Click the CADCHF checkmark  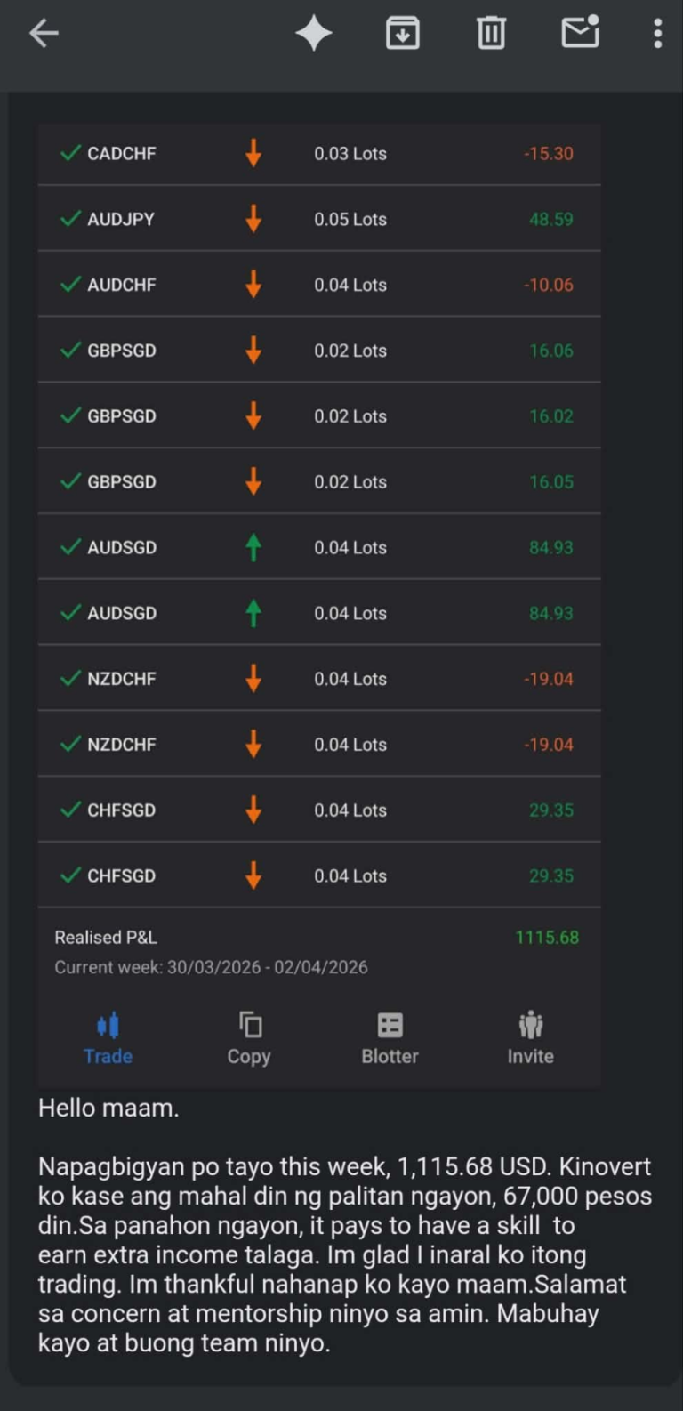70,153
